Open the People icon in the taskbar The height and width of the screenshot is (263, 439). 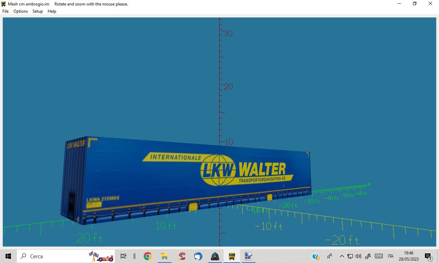point(330,256)
